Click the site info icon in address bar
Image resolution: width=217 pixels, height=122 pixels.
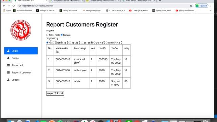point(20,6)
